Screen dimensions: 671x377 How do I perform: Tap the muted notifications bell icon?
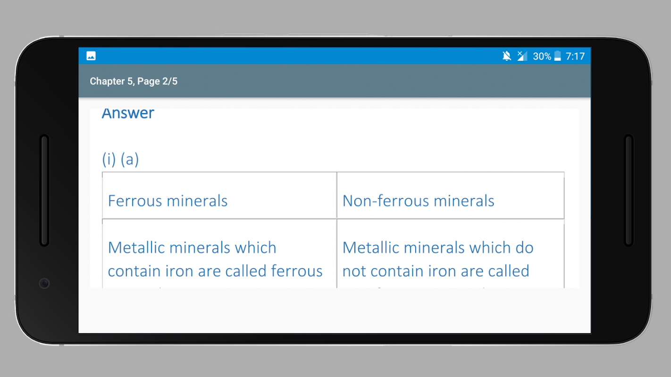(x=507, y=56)
